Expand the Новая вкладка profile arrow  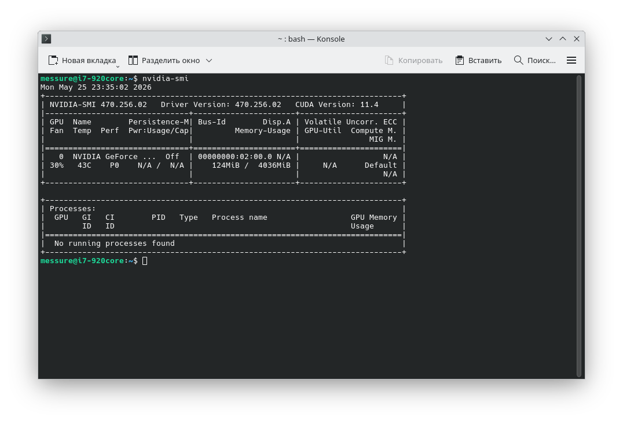tap(118, 67)
